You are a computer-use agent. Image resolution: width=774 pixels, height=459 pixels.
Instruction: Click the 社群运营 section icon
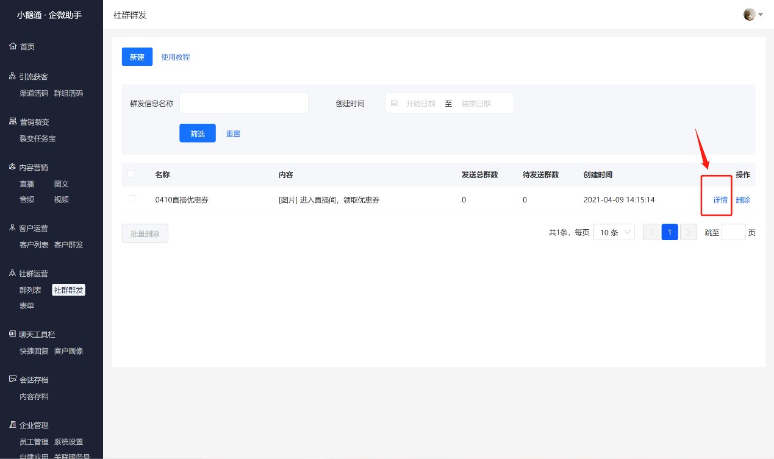[x=13, y=273]
